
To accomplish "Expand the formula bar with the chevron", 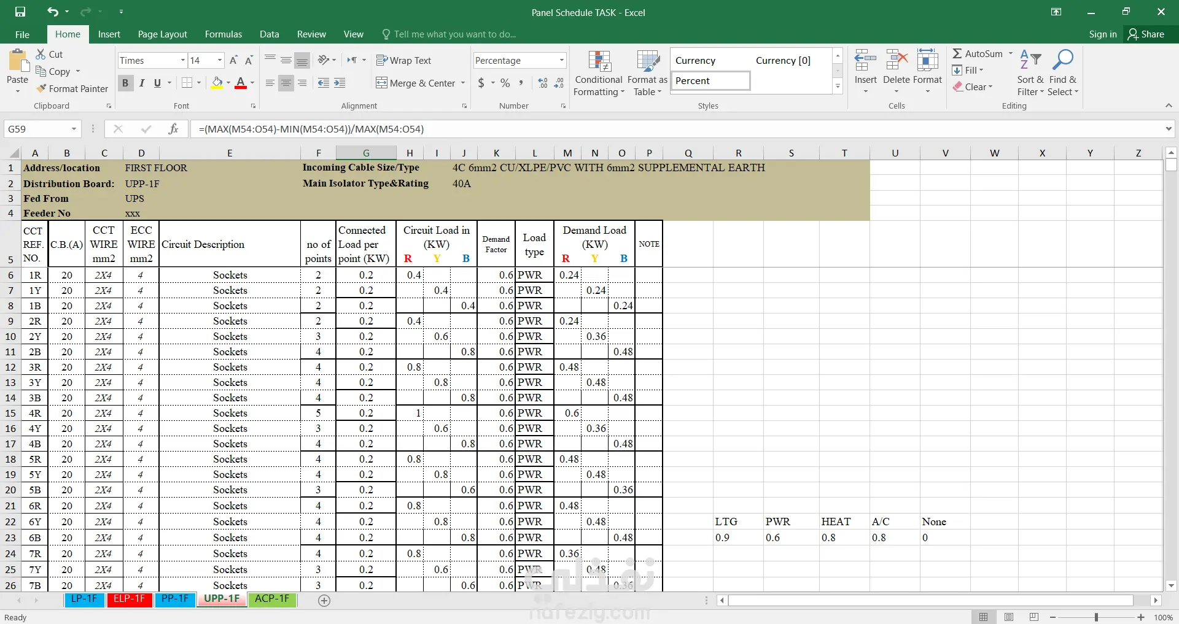I will pyautogui.click(x=1168, y=129).
